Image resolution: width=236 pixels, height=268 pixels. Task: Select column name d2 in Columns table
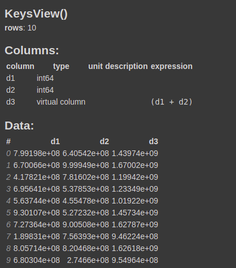pyautogui.click(x=11, y=90)
